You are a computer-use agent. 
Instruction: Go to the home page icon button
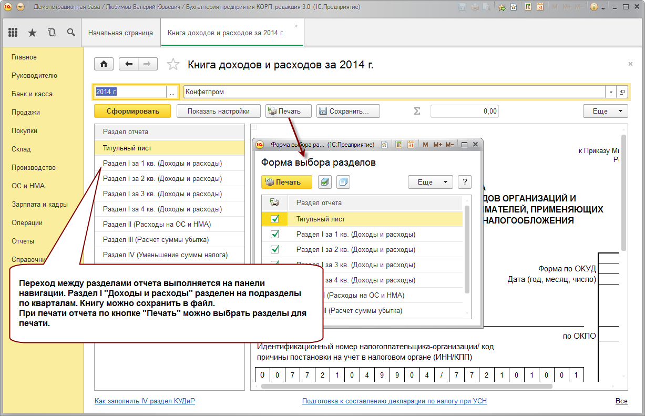click(104, 64)
